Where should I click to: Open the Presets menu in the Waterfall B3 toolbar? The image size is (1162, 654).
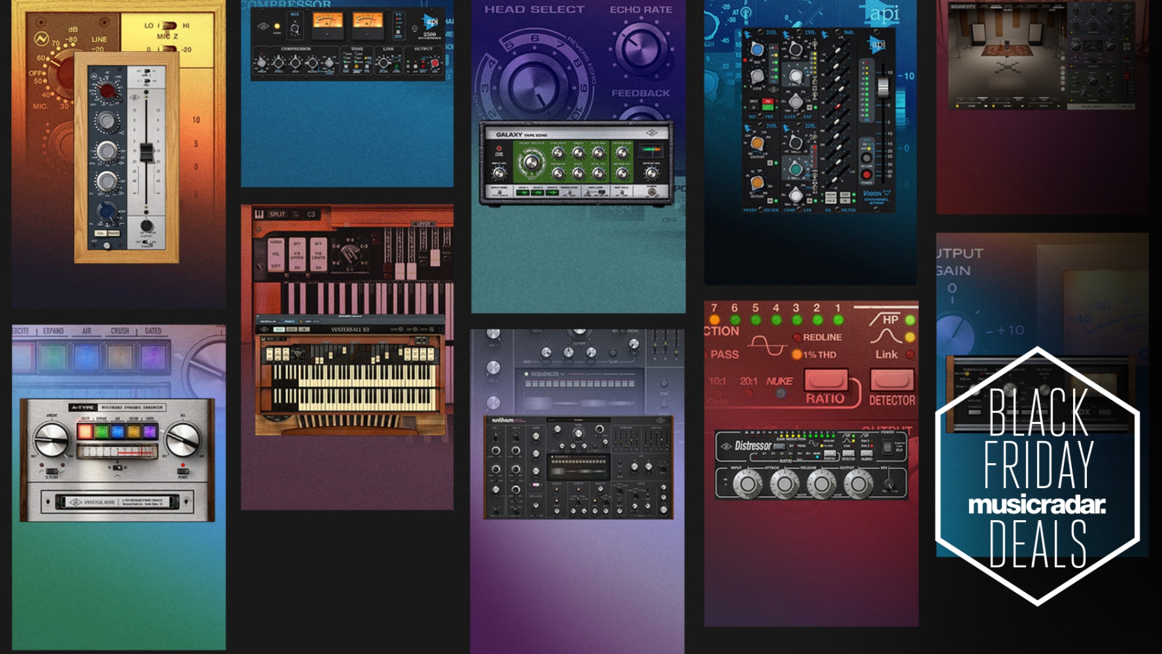(289, 322)
